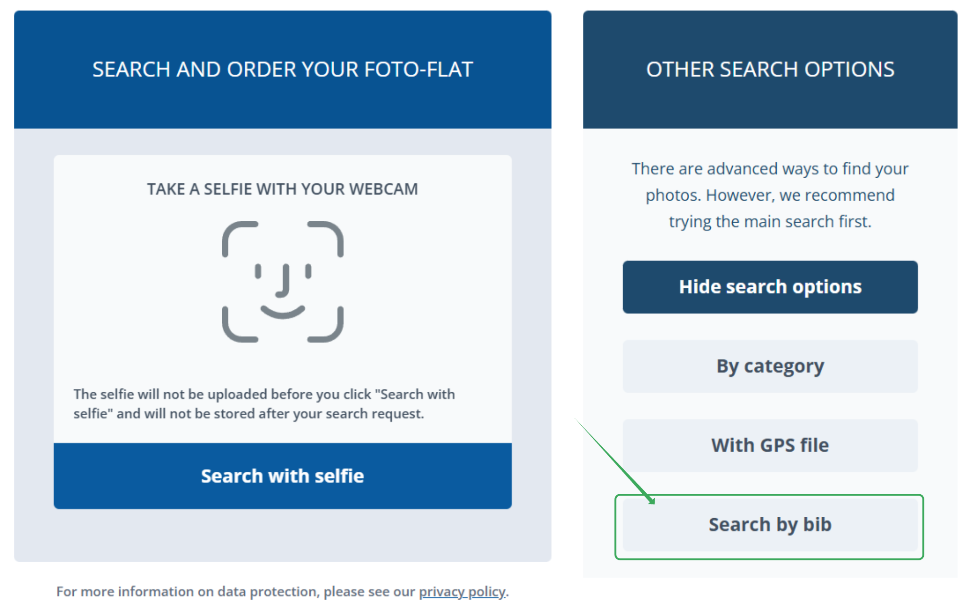
Task: Click the smile of the face icon
Action: tap(283, 312)
